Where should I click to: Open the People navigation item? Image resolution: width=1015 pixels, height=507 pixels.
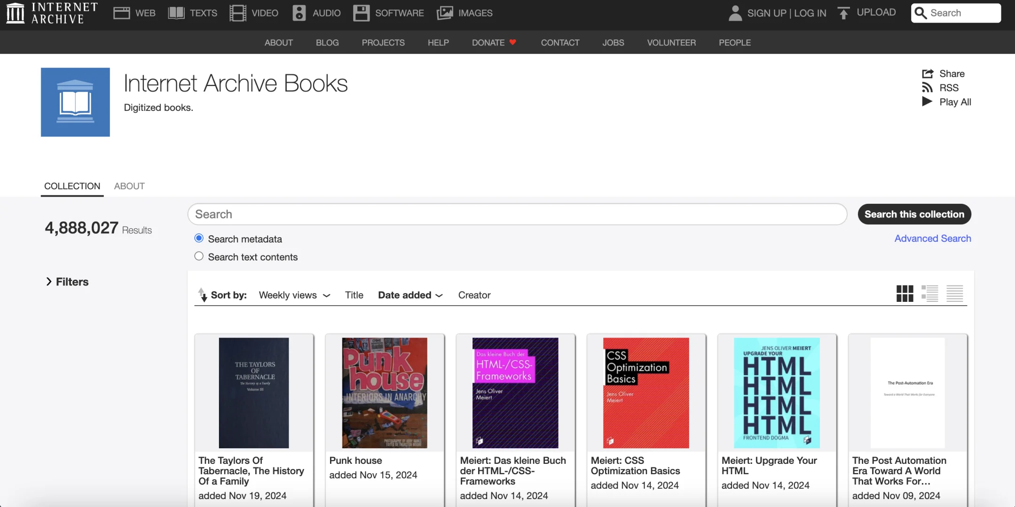(735, 42)
